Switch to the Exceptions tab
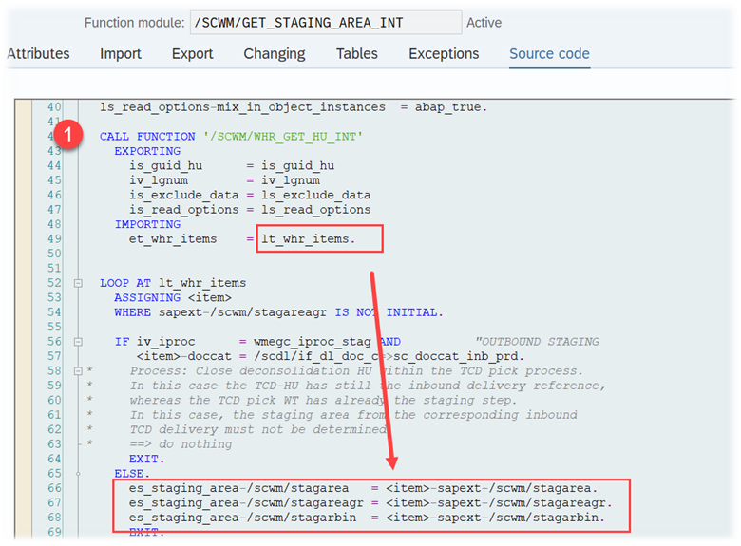The image size is (741, 546). (x=444, y=54)
